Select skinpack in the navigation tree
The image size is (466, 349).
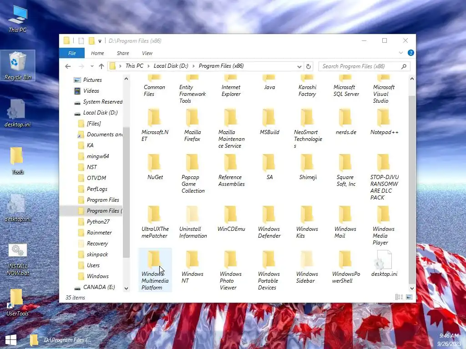click(97, 254)
